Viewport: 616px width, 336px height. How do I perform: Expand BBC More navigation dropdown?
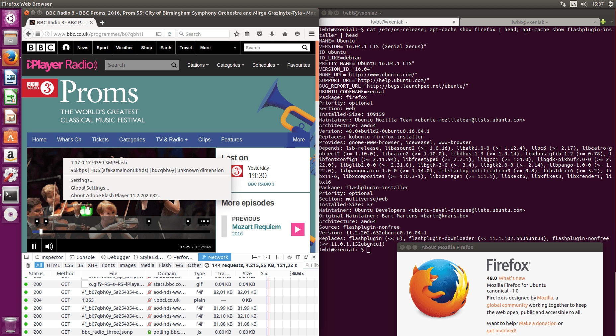point(218,47)
